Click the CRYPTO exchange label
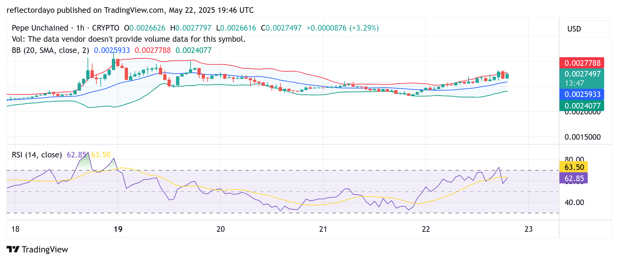The height and width of the screenshot is (261, 618). 106,28
